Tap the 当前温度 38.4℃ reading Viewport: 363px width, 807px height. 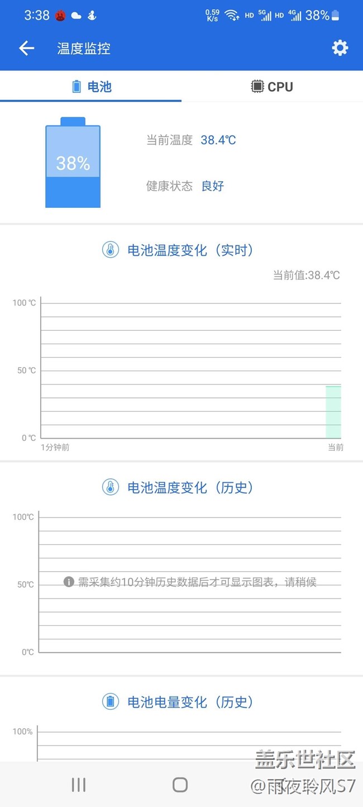click(x=218, y=140)
